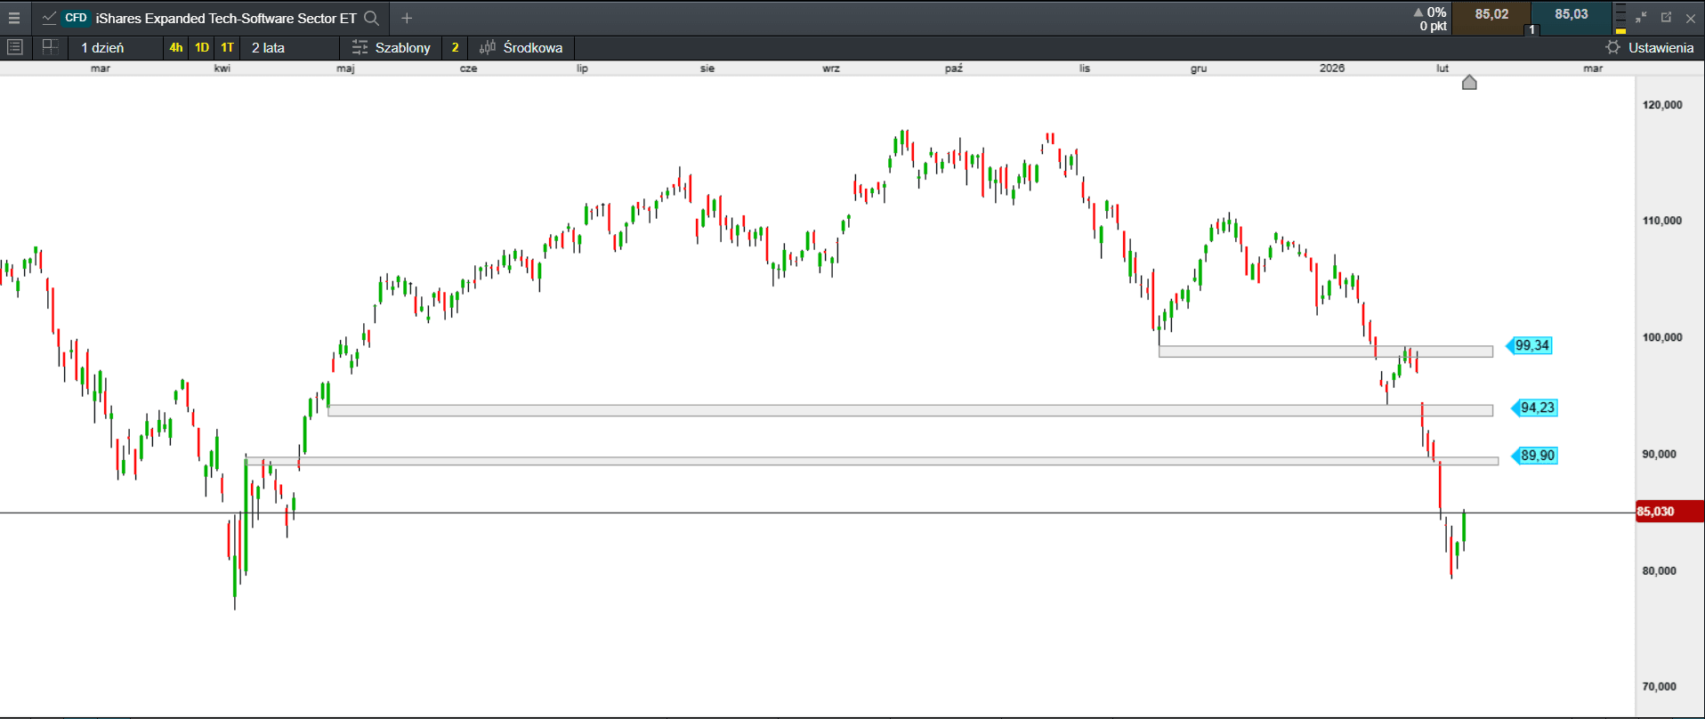This screenshot has width=1705, height=719.
Task: Click the yellow market depth indicator bar
Action: tap(1620, 30)
